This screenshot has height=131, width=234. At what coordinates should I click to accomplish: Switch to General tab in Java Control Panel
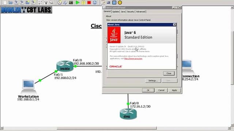coord(107,11)
